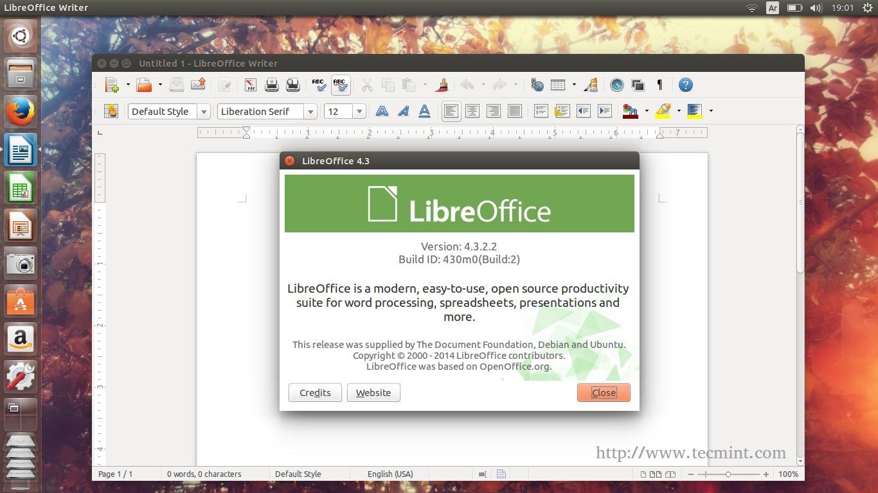This screenshot has width=878, height=493.
Task: Launch LibreOffice Impress from the dock
Action: [21, 226]
